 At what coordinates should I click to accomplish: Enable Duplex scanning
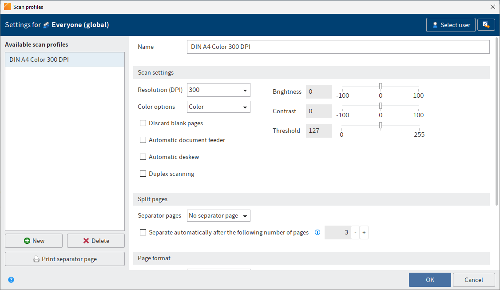pyautogui.click(x=143, y=174)
